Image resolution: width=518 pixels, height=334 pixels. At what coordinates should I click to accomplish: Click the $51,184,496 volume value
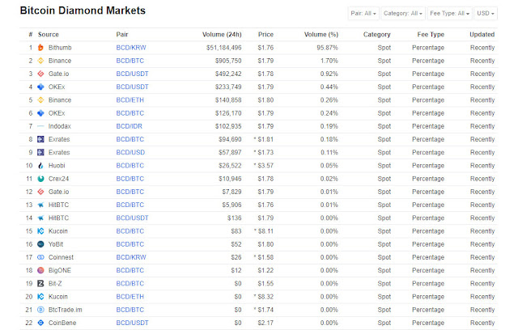(x=224, y=48)
